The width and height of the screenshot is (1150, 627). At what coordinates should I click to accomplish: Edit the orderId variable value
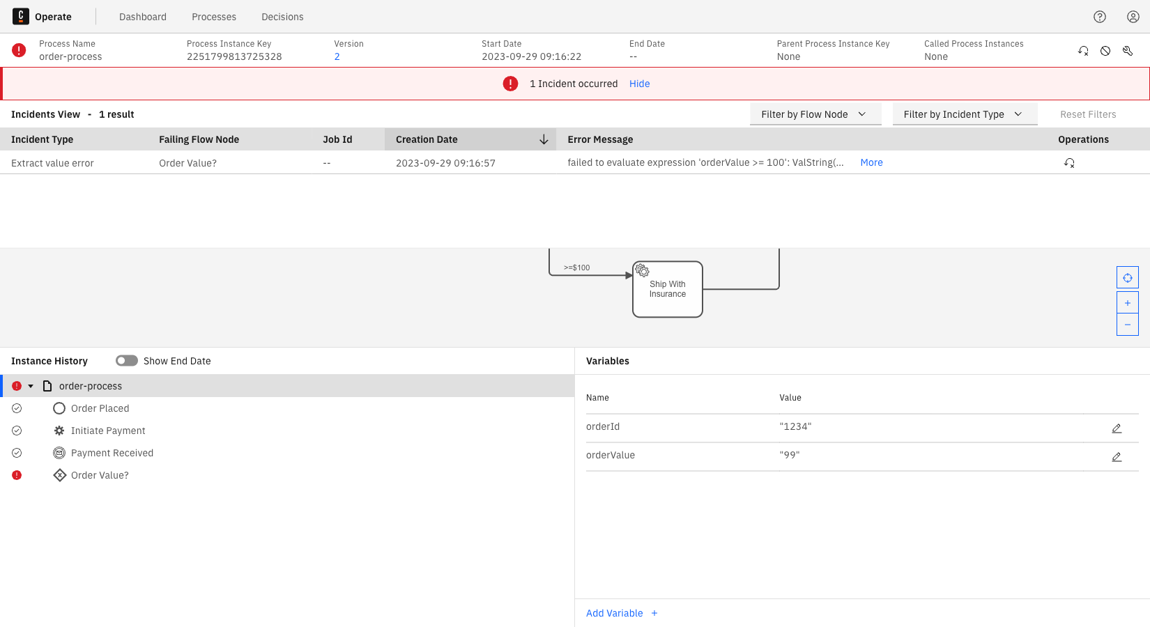point(1117,428)
